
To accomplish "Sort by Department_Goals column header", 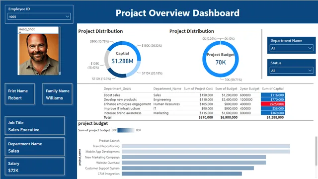I will (x=117, y=89).
